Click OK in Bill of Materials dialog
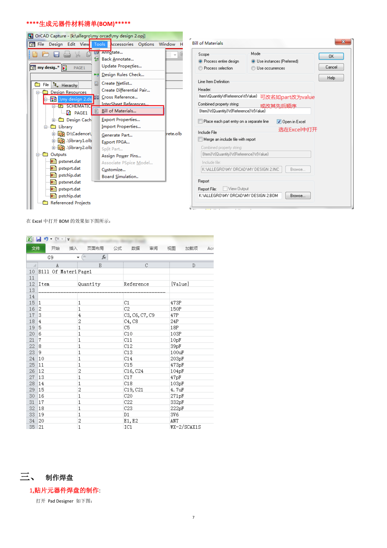The height and width of the screenshot is (548, 387). (x=331, y=56)
